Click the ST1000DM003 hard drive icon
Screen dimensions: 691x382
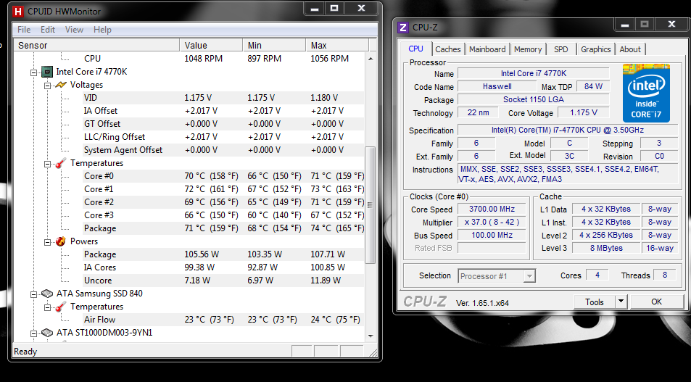pyautogui.click(x=47, y=333)
